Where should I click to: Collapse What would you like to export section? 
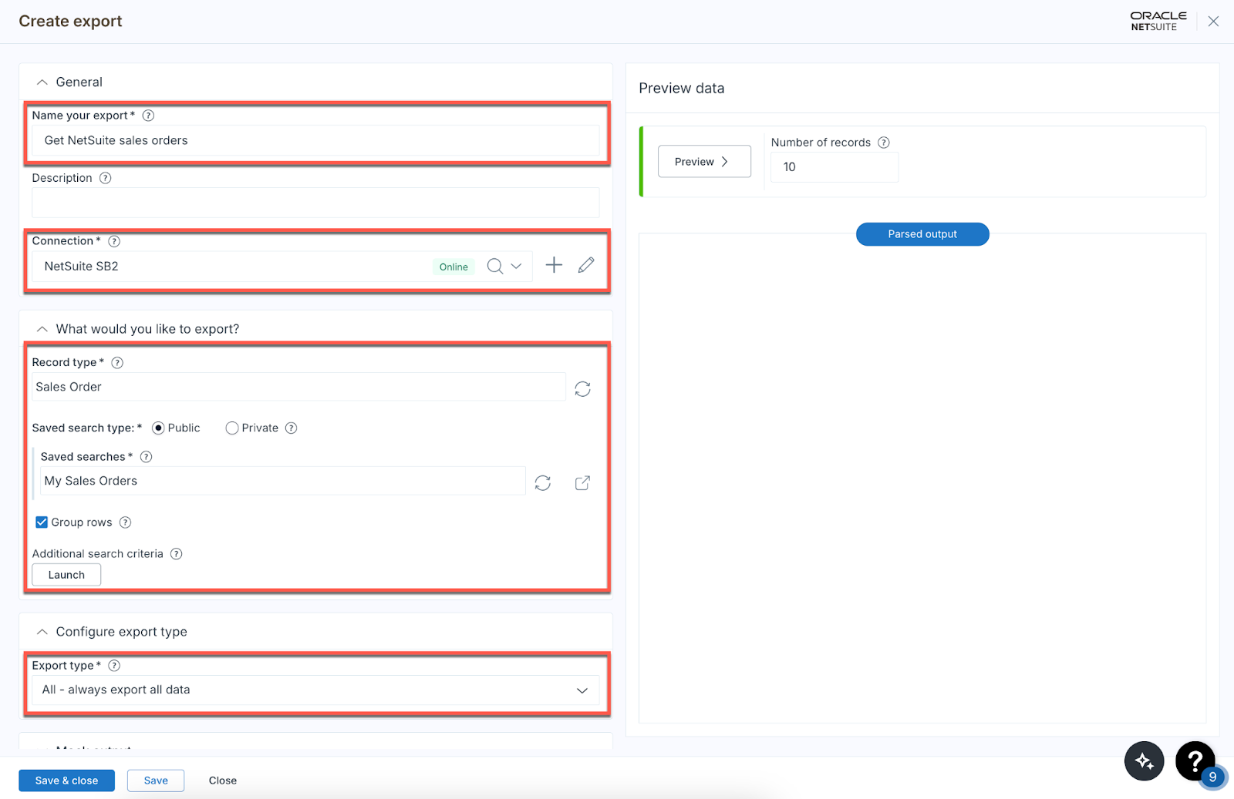[x=42, y=329]
